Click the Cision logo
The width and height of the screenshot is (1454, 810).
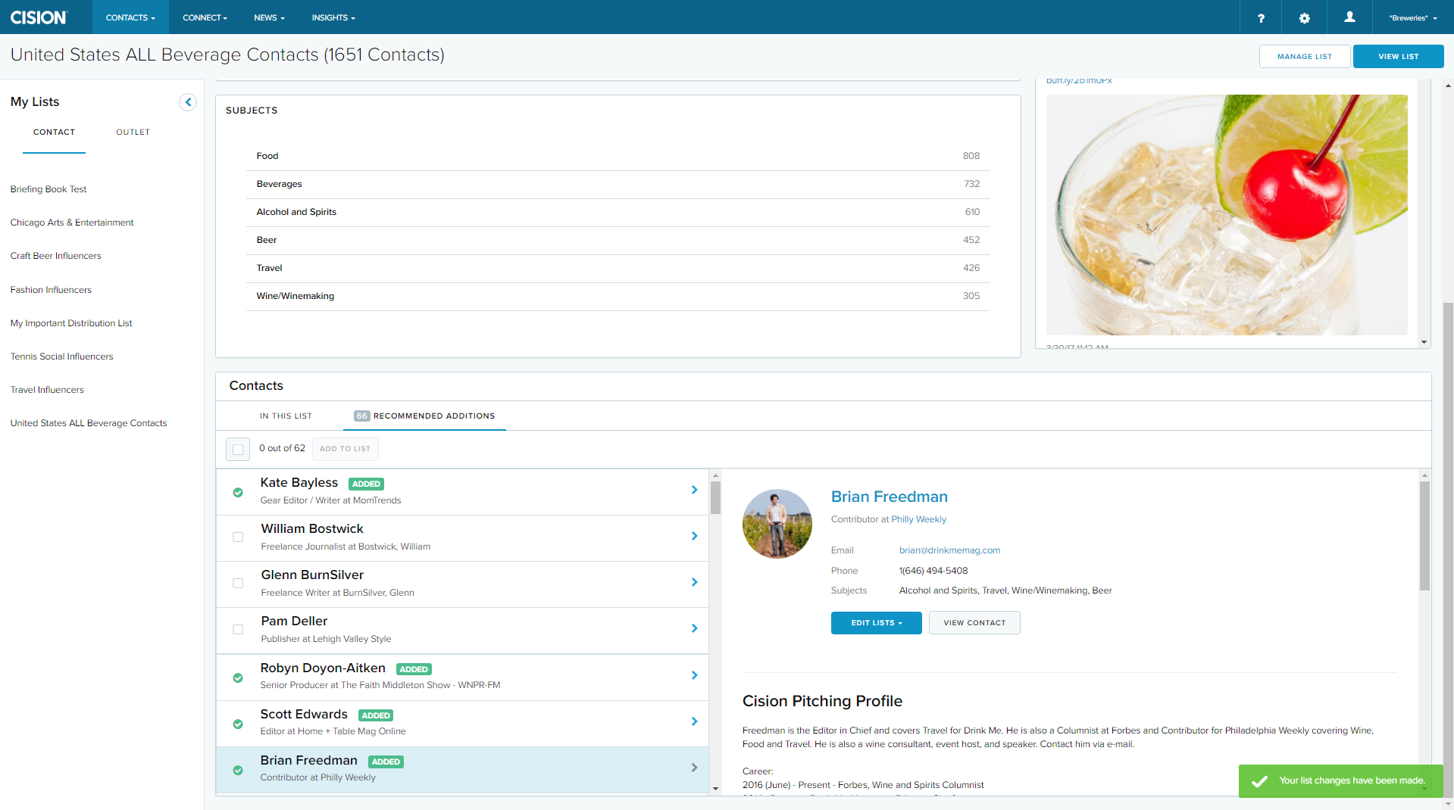39,17
